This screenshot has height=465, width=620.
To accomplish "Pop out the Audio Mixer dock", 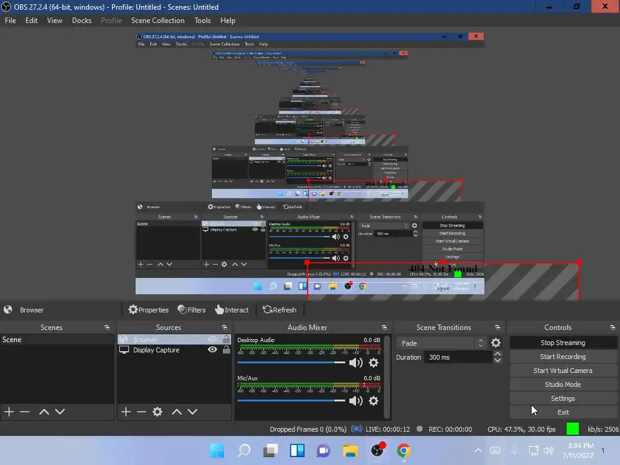I will [384, 328].
